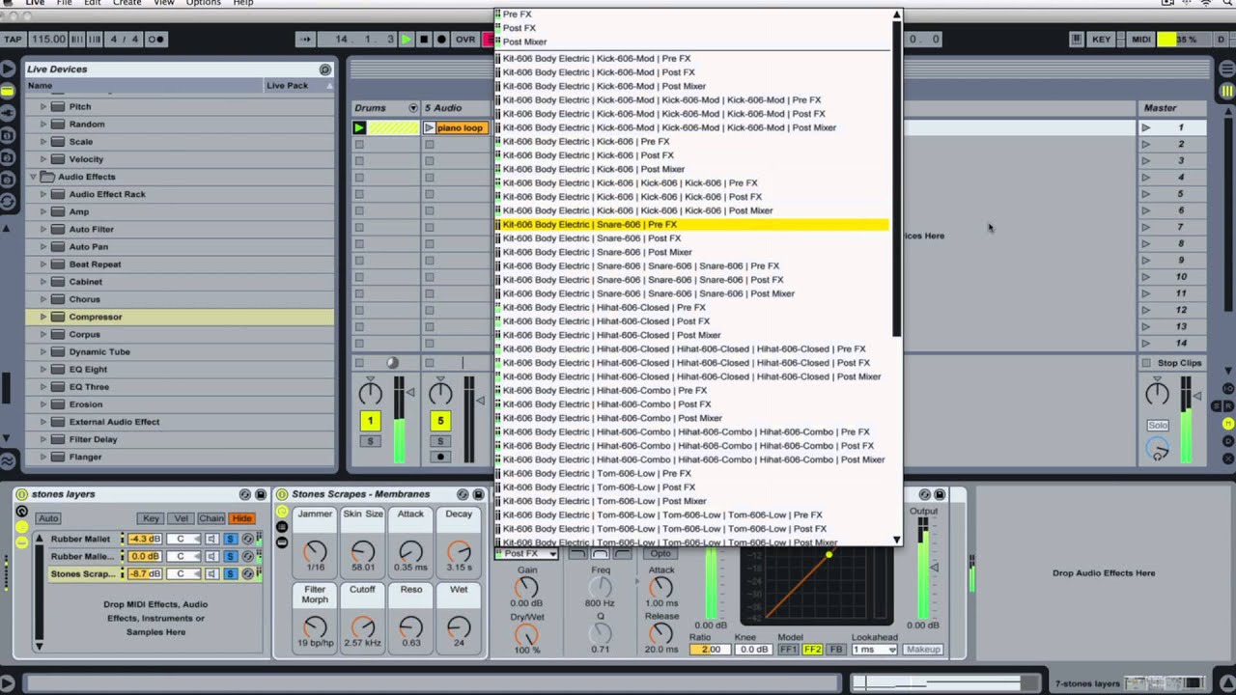Image resolution: width=1236 pixels, height=695 pixels.
Task: Open the View menu
Action: coord(164,3)
